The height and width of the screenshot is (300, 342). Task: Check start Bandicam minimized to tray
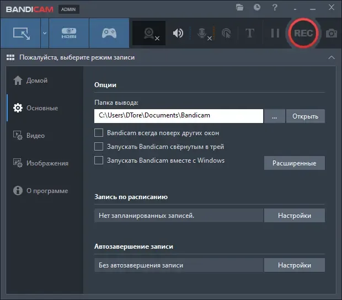(99, 146)
